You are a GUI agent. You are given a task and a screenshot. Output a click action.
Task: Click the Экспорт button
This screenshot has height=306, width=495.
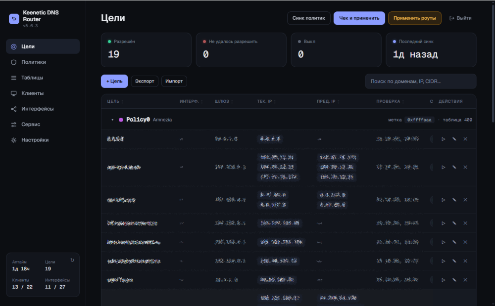[145, 81]
